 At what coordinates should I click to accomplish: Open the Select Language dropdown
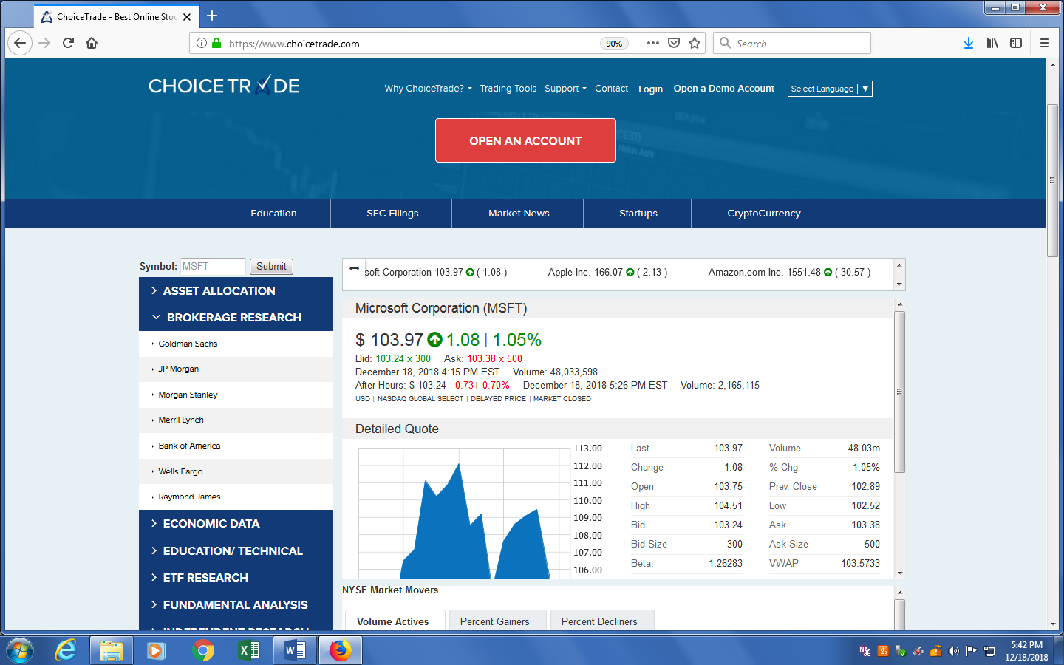point(829,88)
